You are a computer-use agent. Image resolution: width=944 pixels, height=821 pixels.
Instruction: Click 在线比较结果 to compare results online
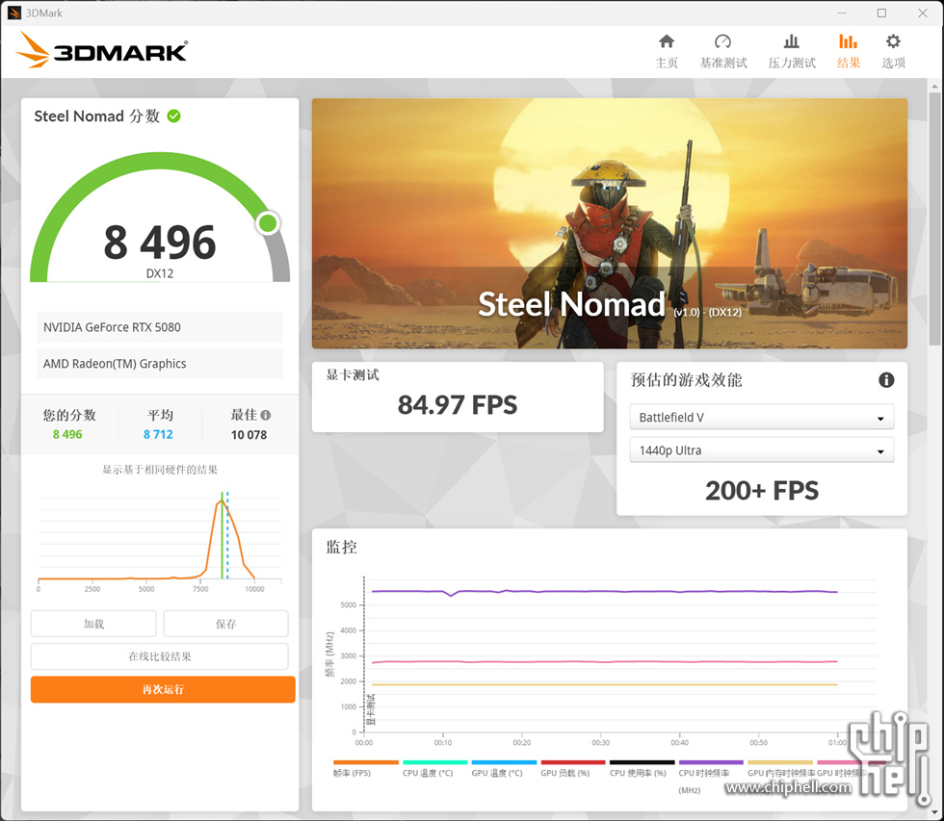click(160, 656)
